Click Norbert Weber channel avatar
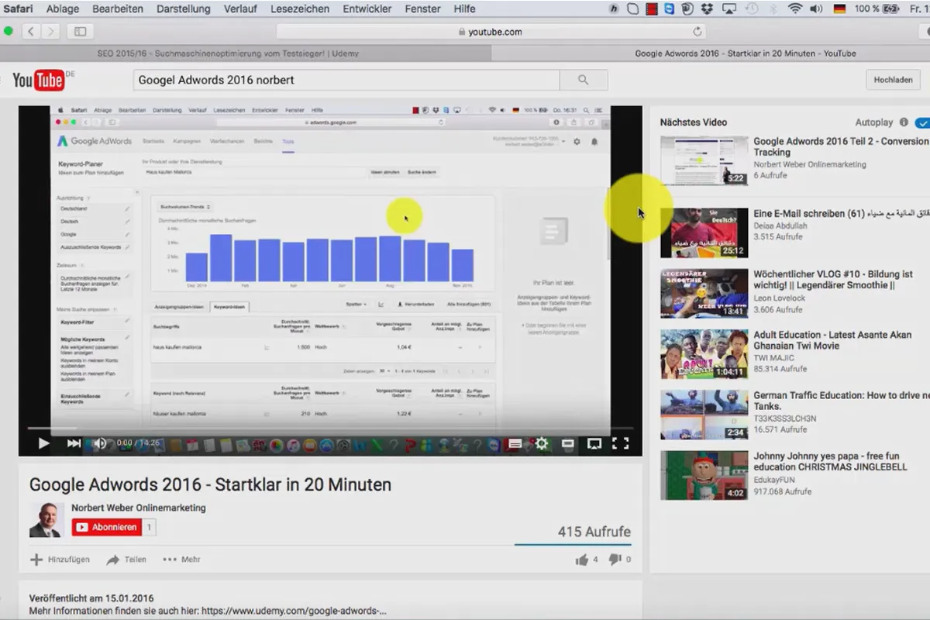The image size is (930, 620). pyautogui.click(x=46, y=519)
